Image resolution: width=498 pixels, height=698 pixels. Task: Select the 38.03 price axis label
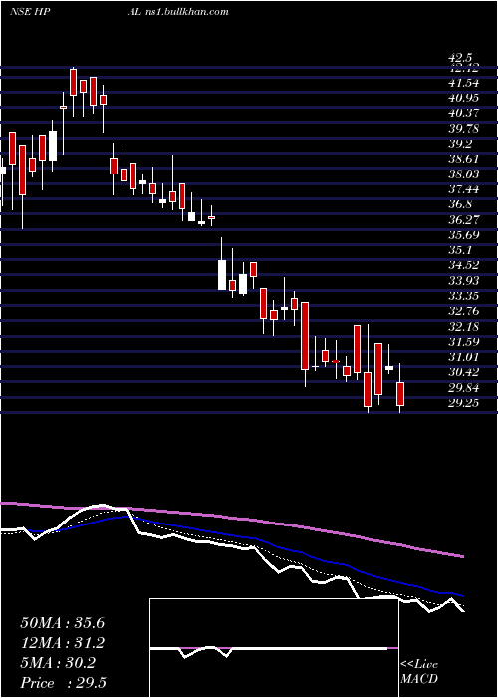(464, 174)
